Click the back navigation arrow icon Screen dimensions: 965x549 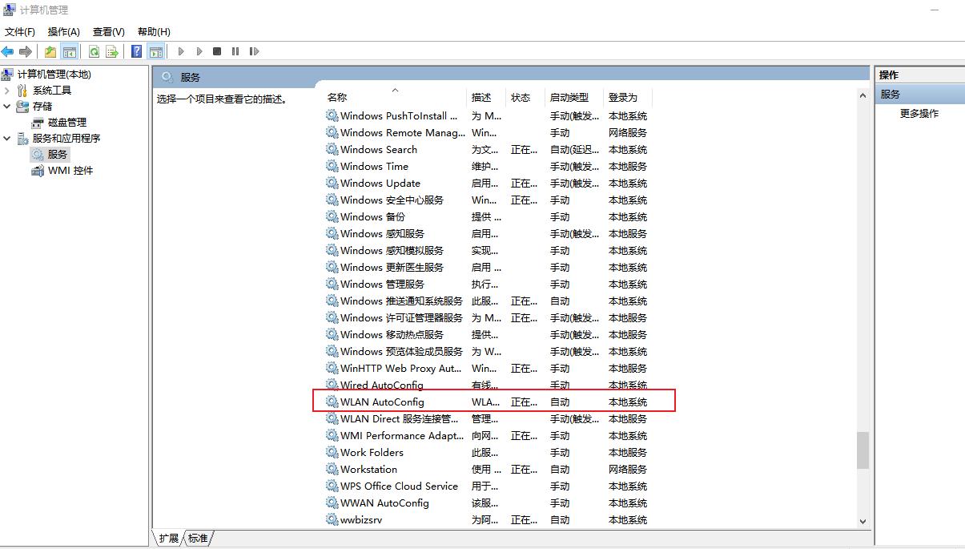point(8,50)
